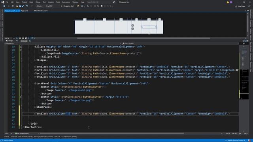Click the Live Share button
253x142 pixels.
[240, 6]
